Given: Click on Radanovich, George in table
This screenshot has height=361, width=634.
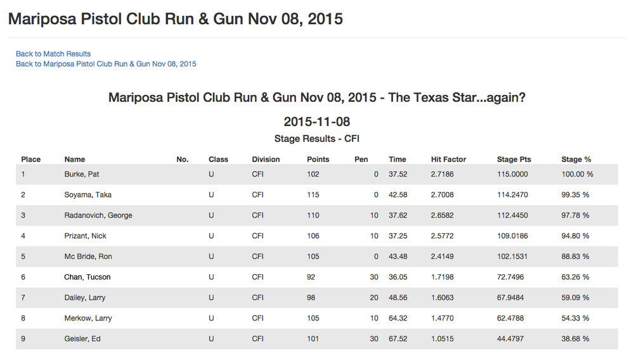Looking at the screenshot, I should (x=98, y=215).
